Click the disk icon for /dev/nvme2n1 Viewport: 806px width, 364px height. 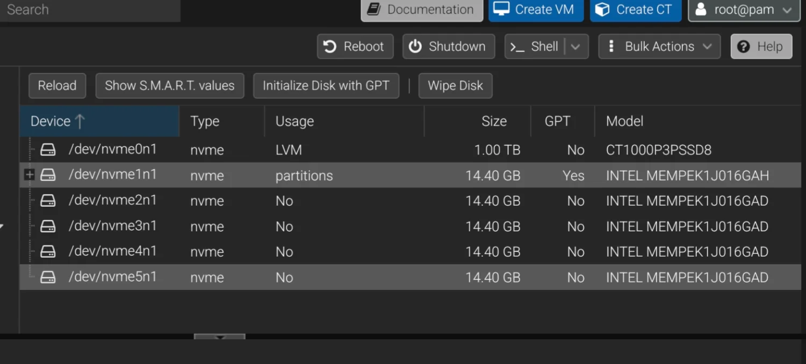point(48,201)
